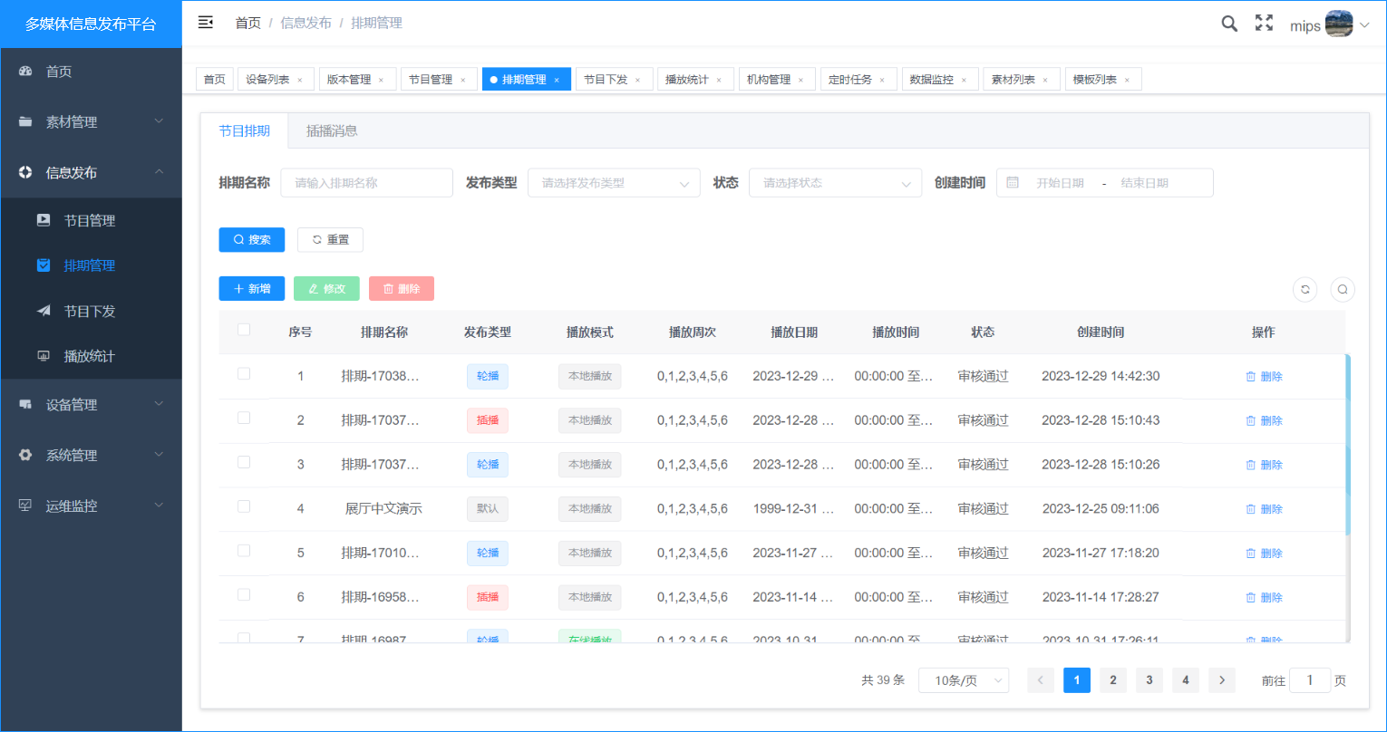The width and height of the screenshot is (1387, 732).
Task: Select the 节目下发 tab in the tab bar
Action: coord(607,79)
